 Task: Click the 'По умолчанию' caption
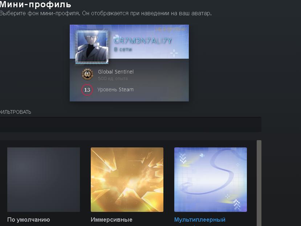pyautogui.click(x=29, y=219)
